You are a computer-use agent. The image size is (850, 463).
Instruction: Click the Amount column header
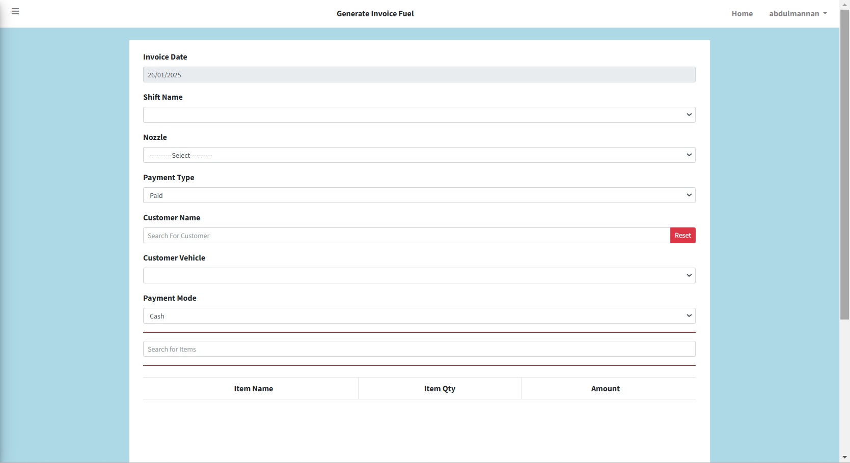(x=605, y=389)
